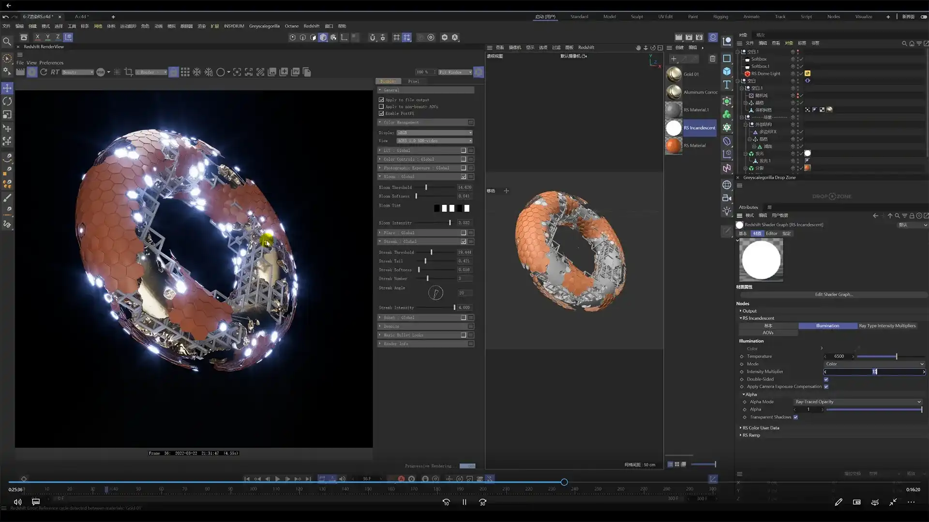Select the Text spline tool
The height and width of the screenshot is (522, 929).
(727, 85)
